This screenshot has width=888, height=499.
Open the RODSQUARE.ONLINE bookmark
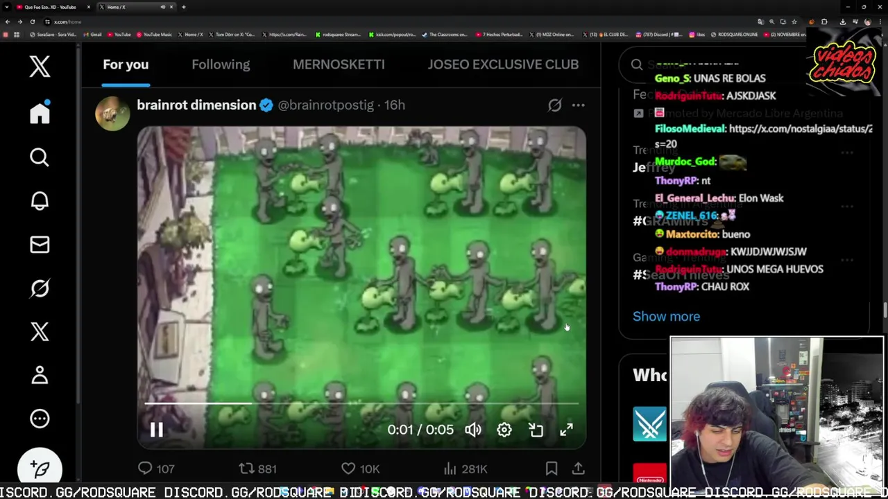coord(735,35)
